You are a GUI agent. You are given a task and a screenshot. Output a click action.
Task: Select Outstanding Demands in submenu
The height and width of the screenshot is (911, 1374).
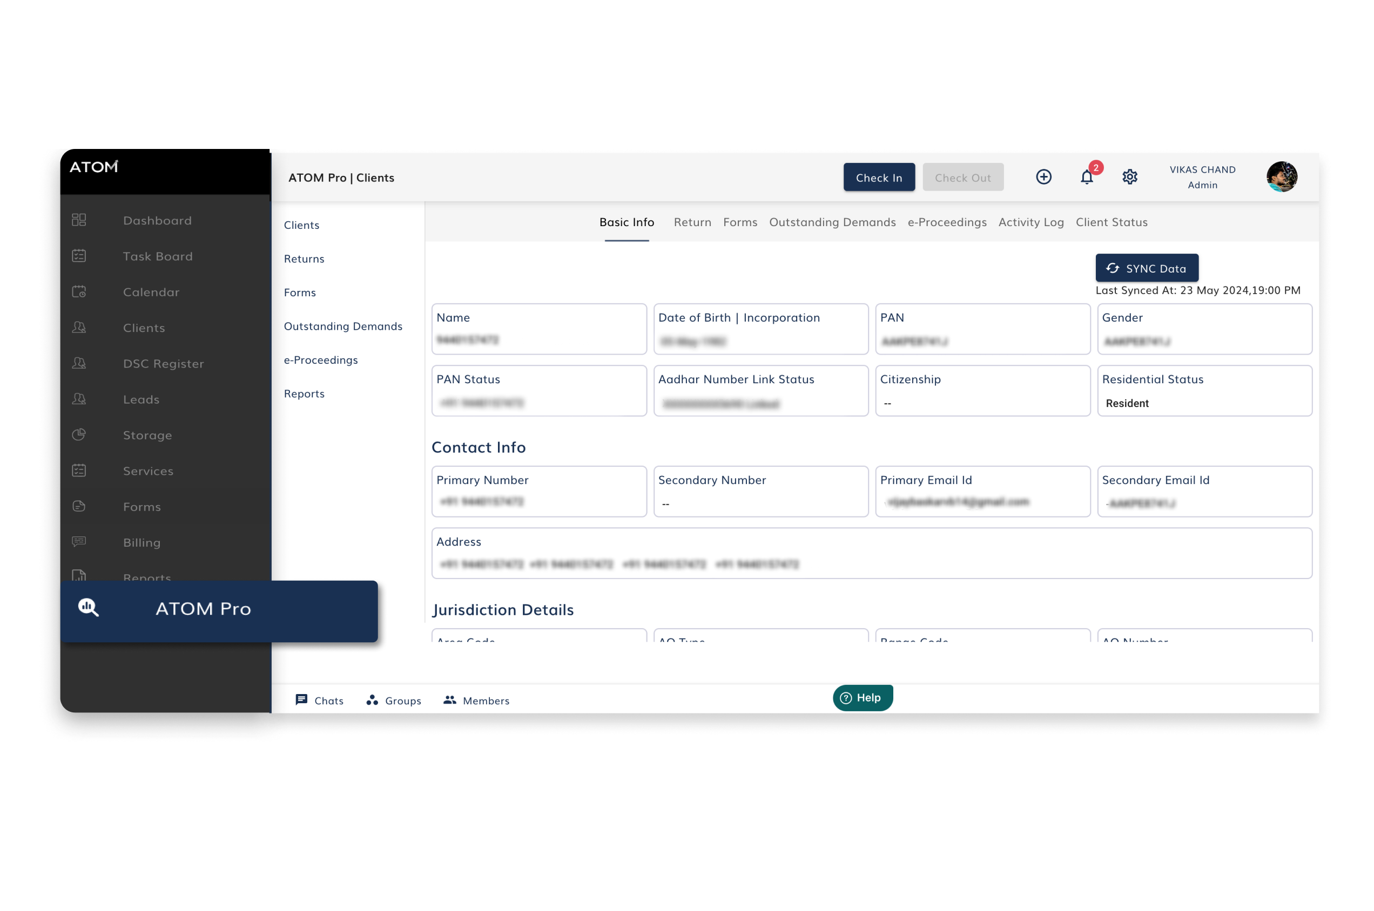tap(343, 327)
